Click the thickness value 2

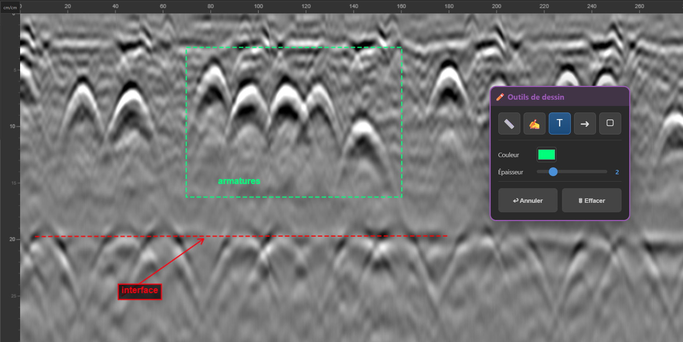coord(617,172)
